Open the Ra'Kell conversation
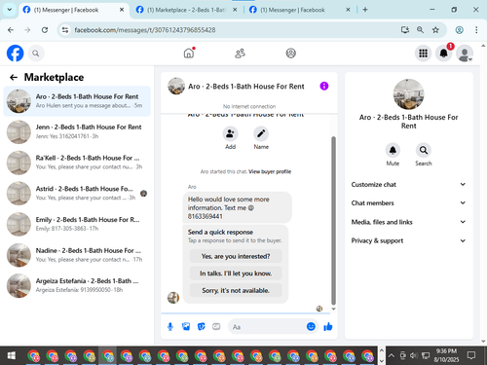This screenshot has height=365, width=487. click(77, 163)
